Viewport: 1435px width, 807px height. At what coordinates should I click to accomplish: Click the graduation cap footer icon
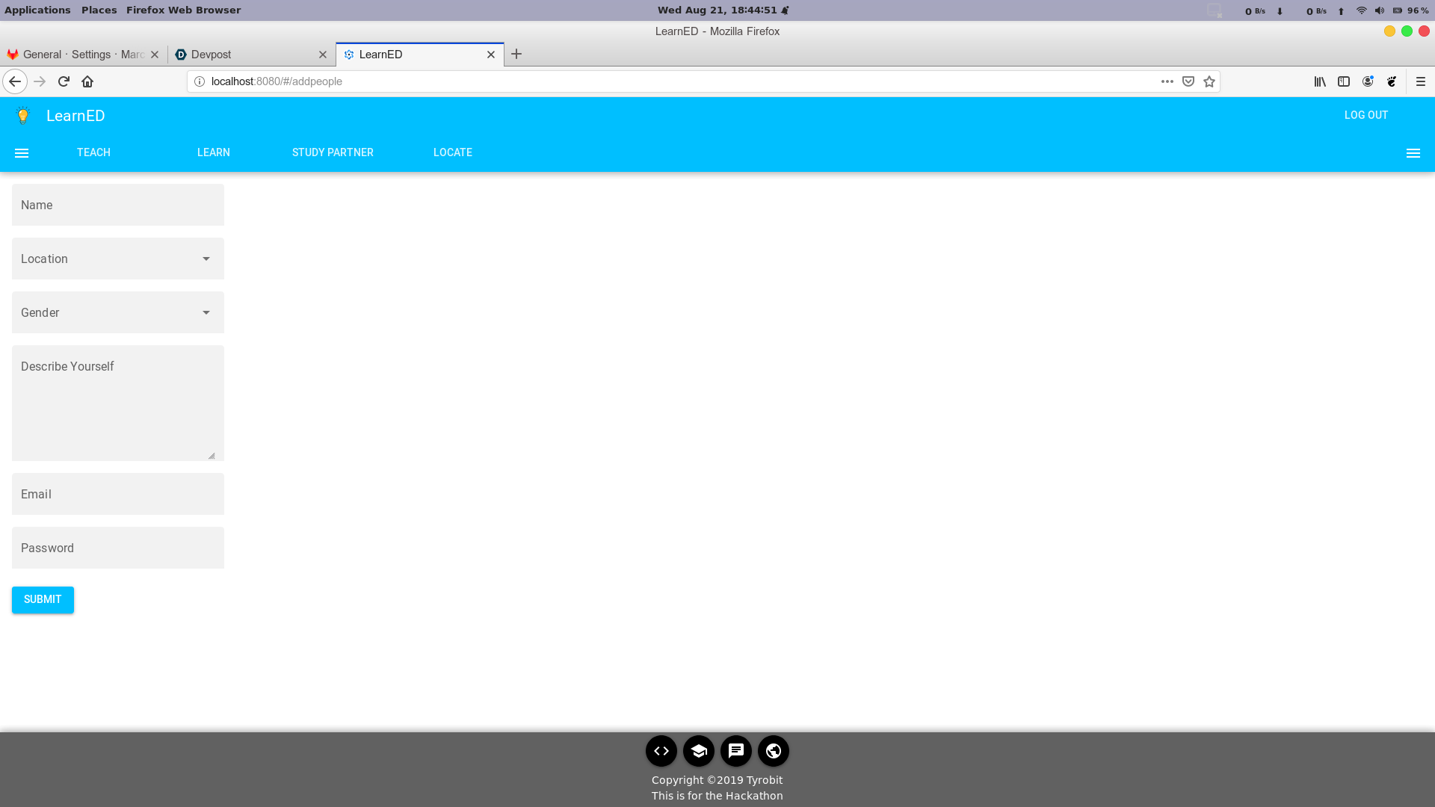[x=698, y=751]
